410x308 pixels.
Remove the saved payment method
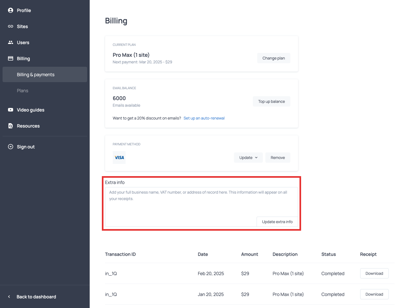point(277,158)
